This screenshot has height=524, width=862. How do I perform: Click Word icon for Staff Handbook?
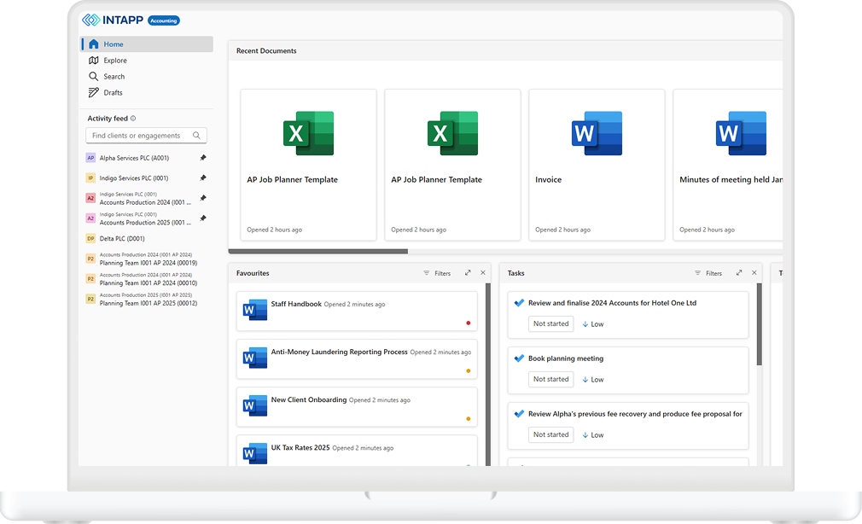click(x=255, y=311)
